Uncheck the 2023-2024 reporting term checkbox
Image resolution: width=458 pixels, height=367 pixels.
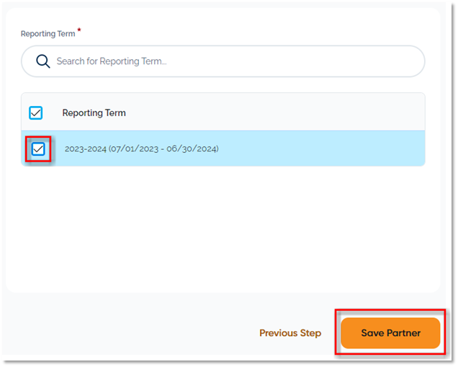point(38,149)
